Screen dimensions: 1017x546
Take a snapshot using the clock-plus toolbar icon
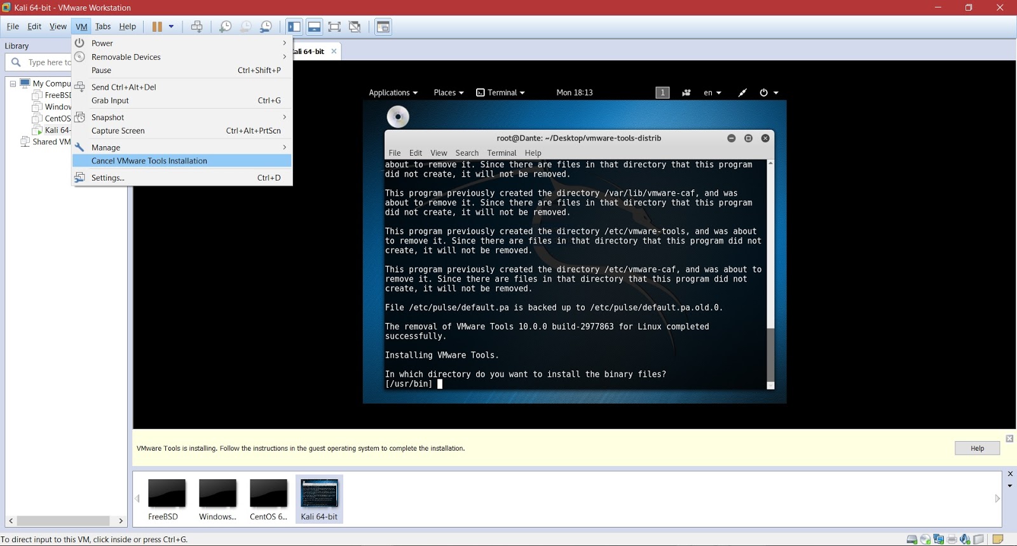click(x=225, y=27)
